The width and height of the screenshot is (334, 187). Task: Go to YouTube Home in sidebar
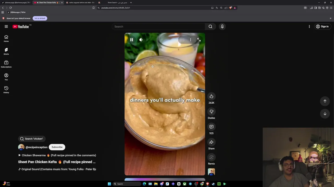coord(6,38)
